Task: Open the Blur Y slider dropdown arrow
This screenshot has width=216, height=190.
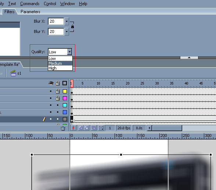Action: tap(67, 31)
